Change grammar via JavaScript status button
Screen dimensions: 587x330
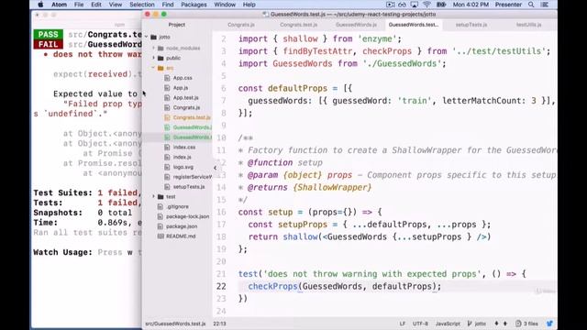448,324
